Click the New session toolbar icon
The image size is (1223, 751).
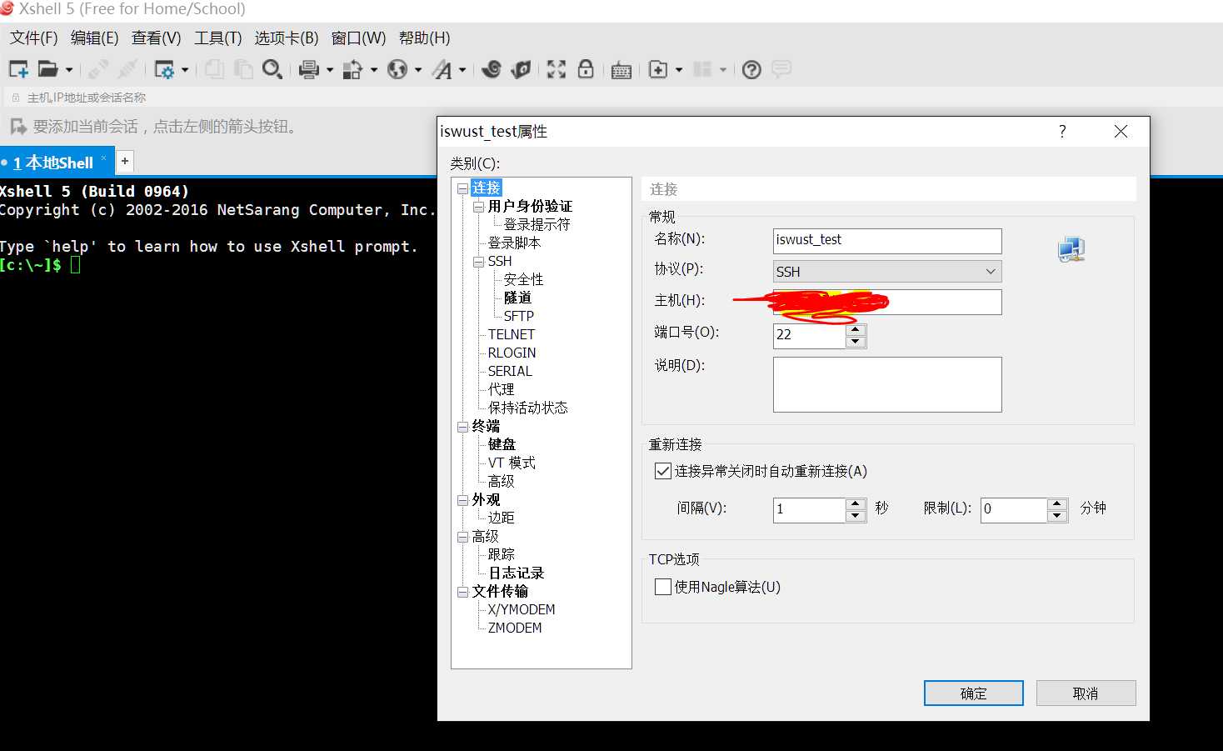pos(18,69)
